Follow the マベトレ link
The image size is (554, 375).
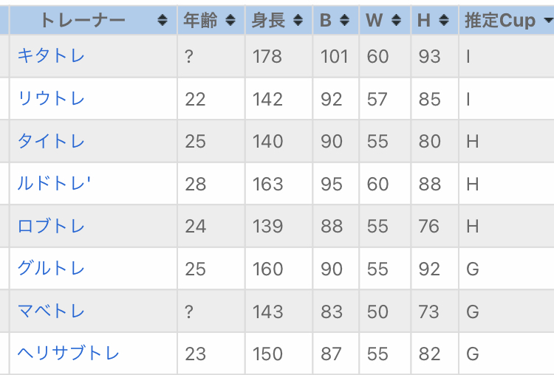point(51,312)
